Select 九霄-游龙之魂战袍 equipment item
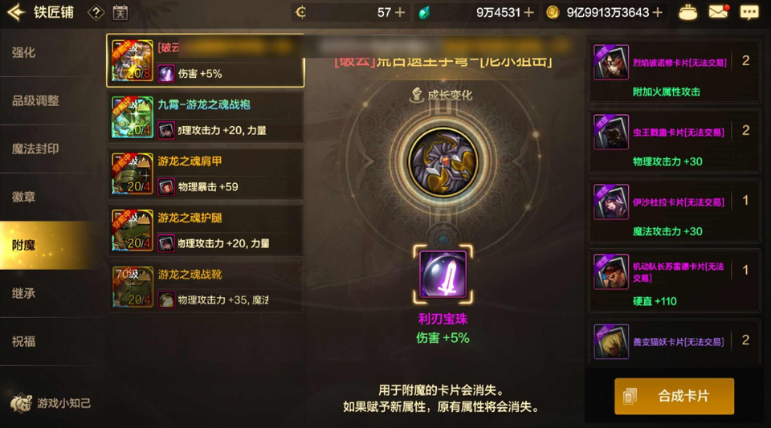Image resolution: width=771 pixels, height=428 pixels. click(205, 117)
